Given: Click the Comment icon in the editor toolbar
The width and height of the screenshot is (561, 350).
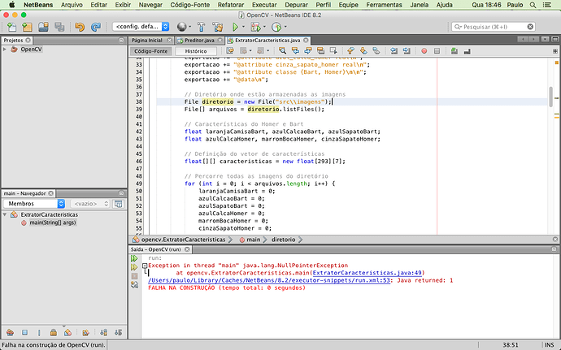Looking at the screenshot, I should pos(454,51).
